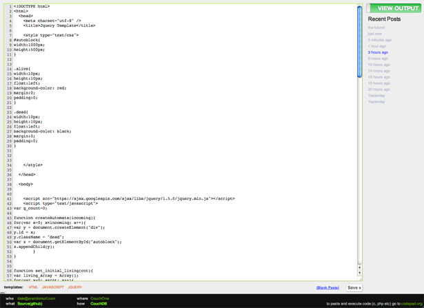Click the '.alive{' code line
Image resolution: width=424 pixels, height=308 pixels.
(22, 69)
